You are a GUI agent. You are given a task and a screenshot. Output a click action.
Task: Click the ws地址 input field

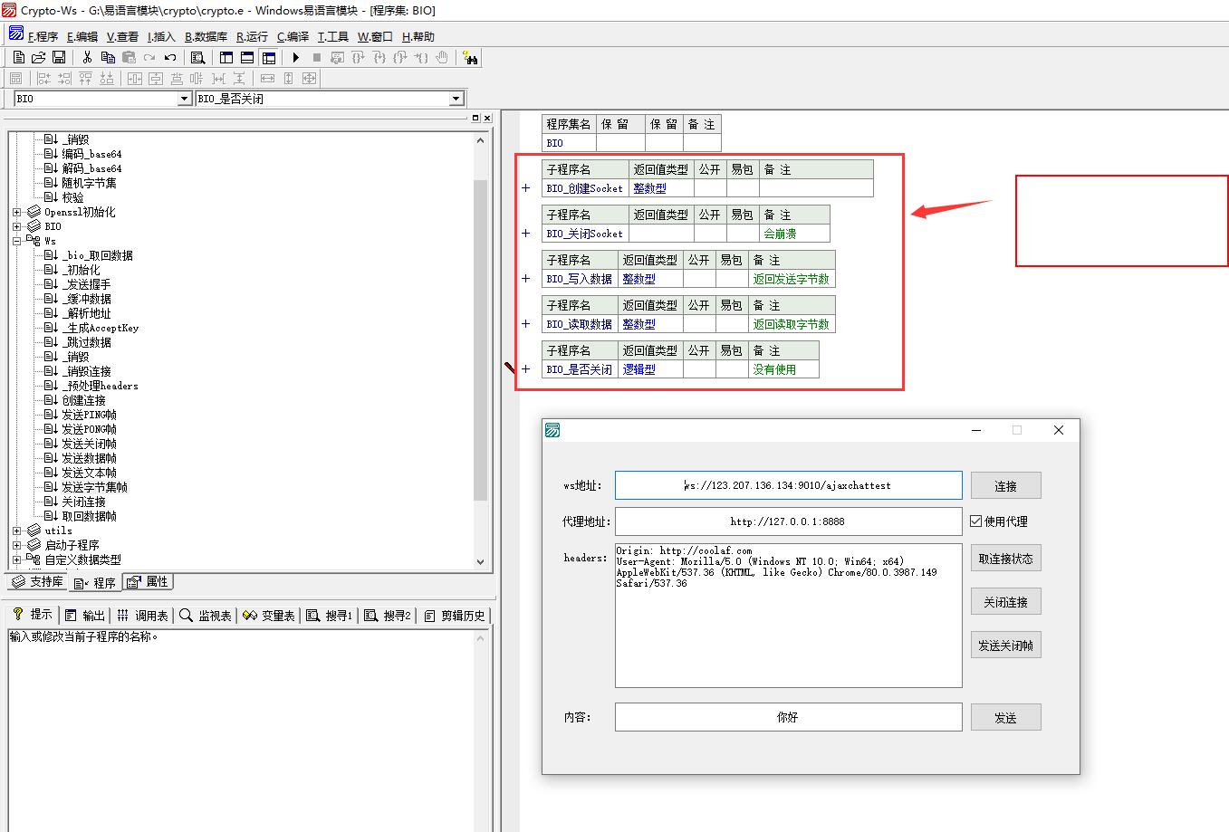(x=788, y=485)
